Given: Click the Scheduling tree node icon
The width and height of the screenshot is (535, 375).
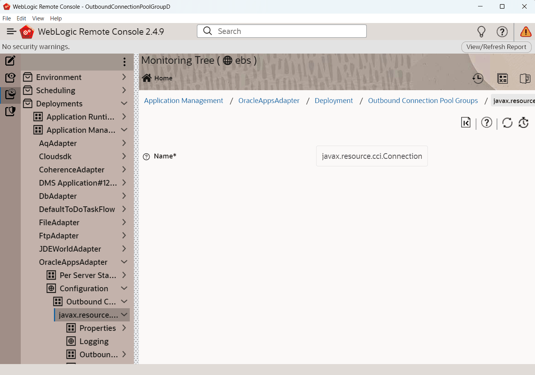Looking at the screenshot, I should coord(28,91).
